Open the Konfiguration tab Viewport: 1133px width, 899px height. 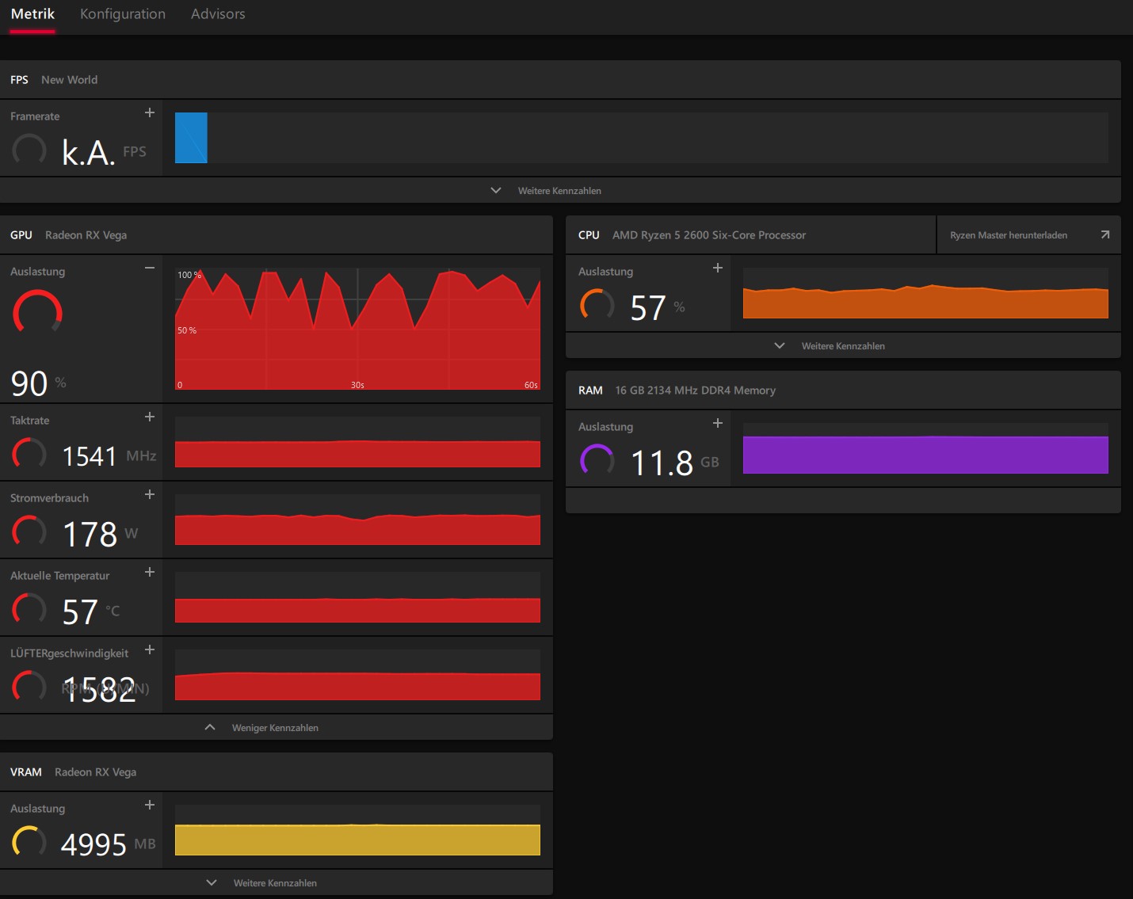tap(123, 14)
